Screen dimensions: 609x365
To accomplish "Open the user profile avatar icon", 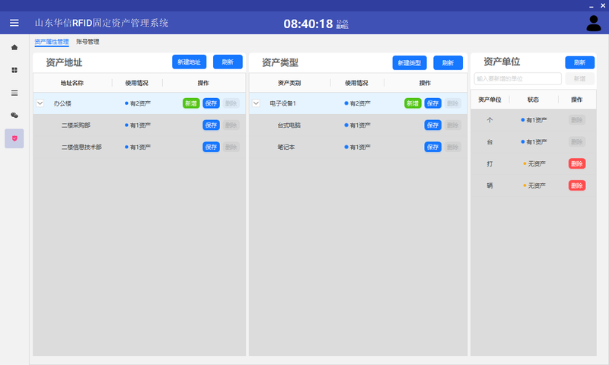I will [x=594, y=24].
